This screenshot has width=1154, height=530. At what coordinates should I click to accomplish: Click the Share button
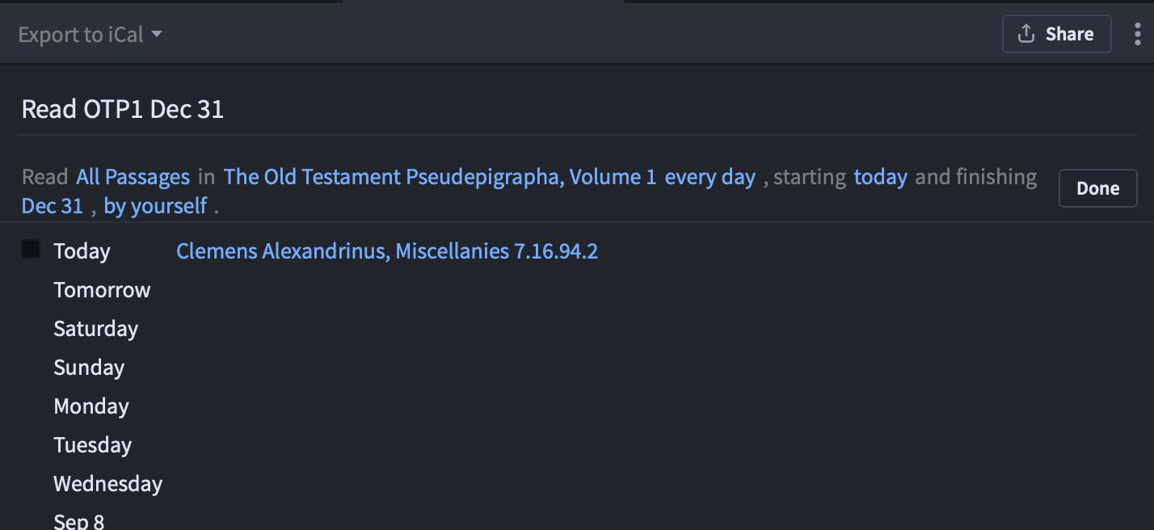coord(1056,34)
